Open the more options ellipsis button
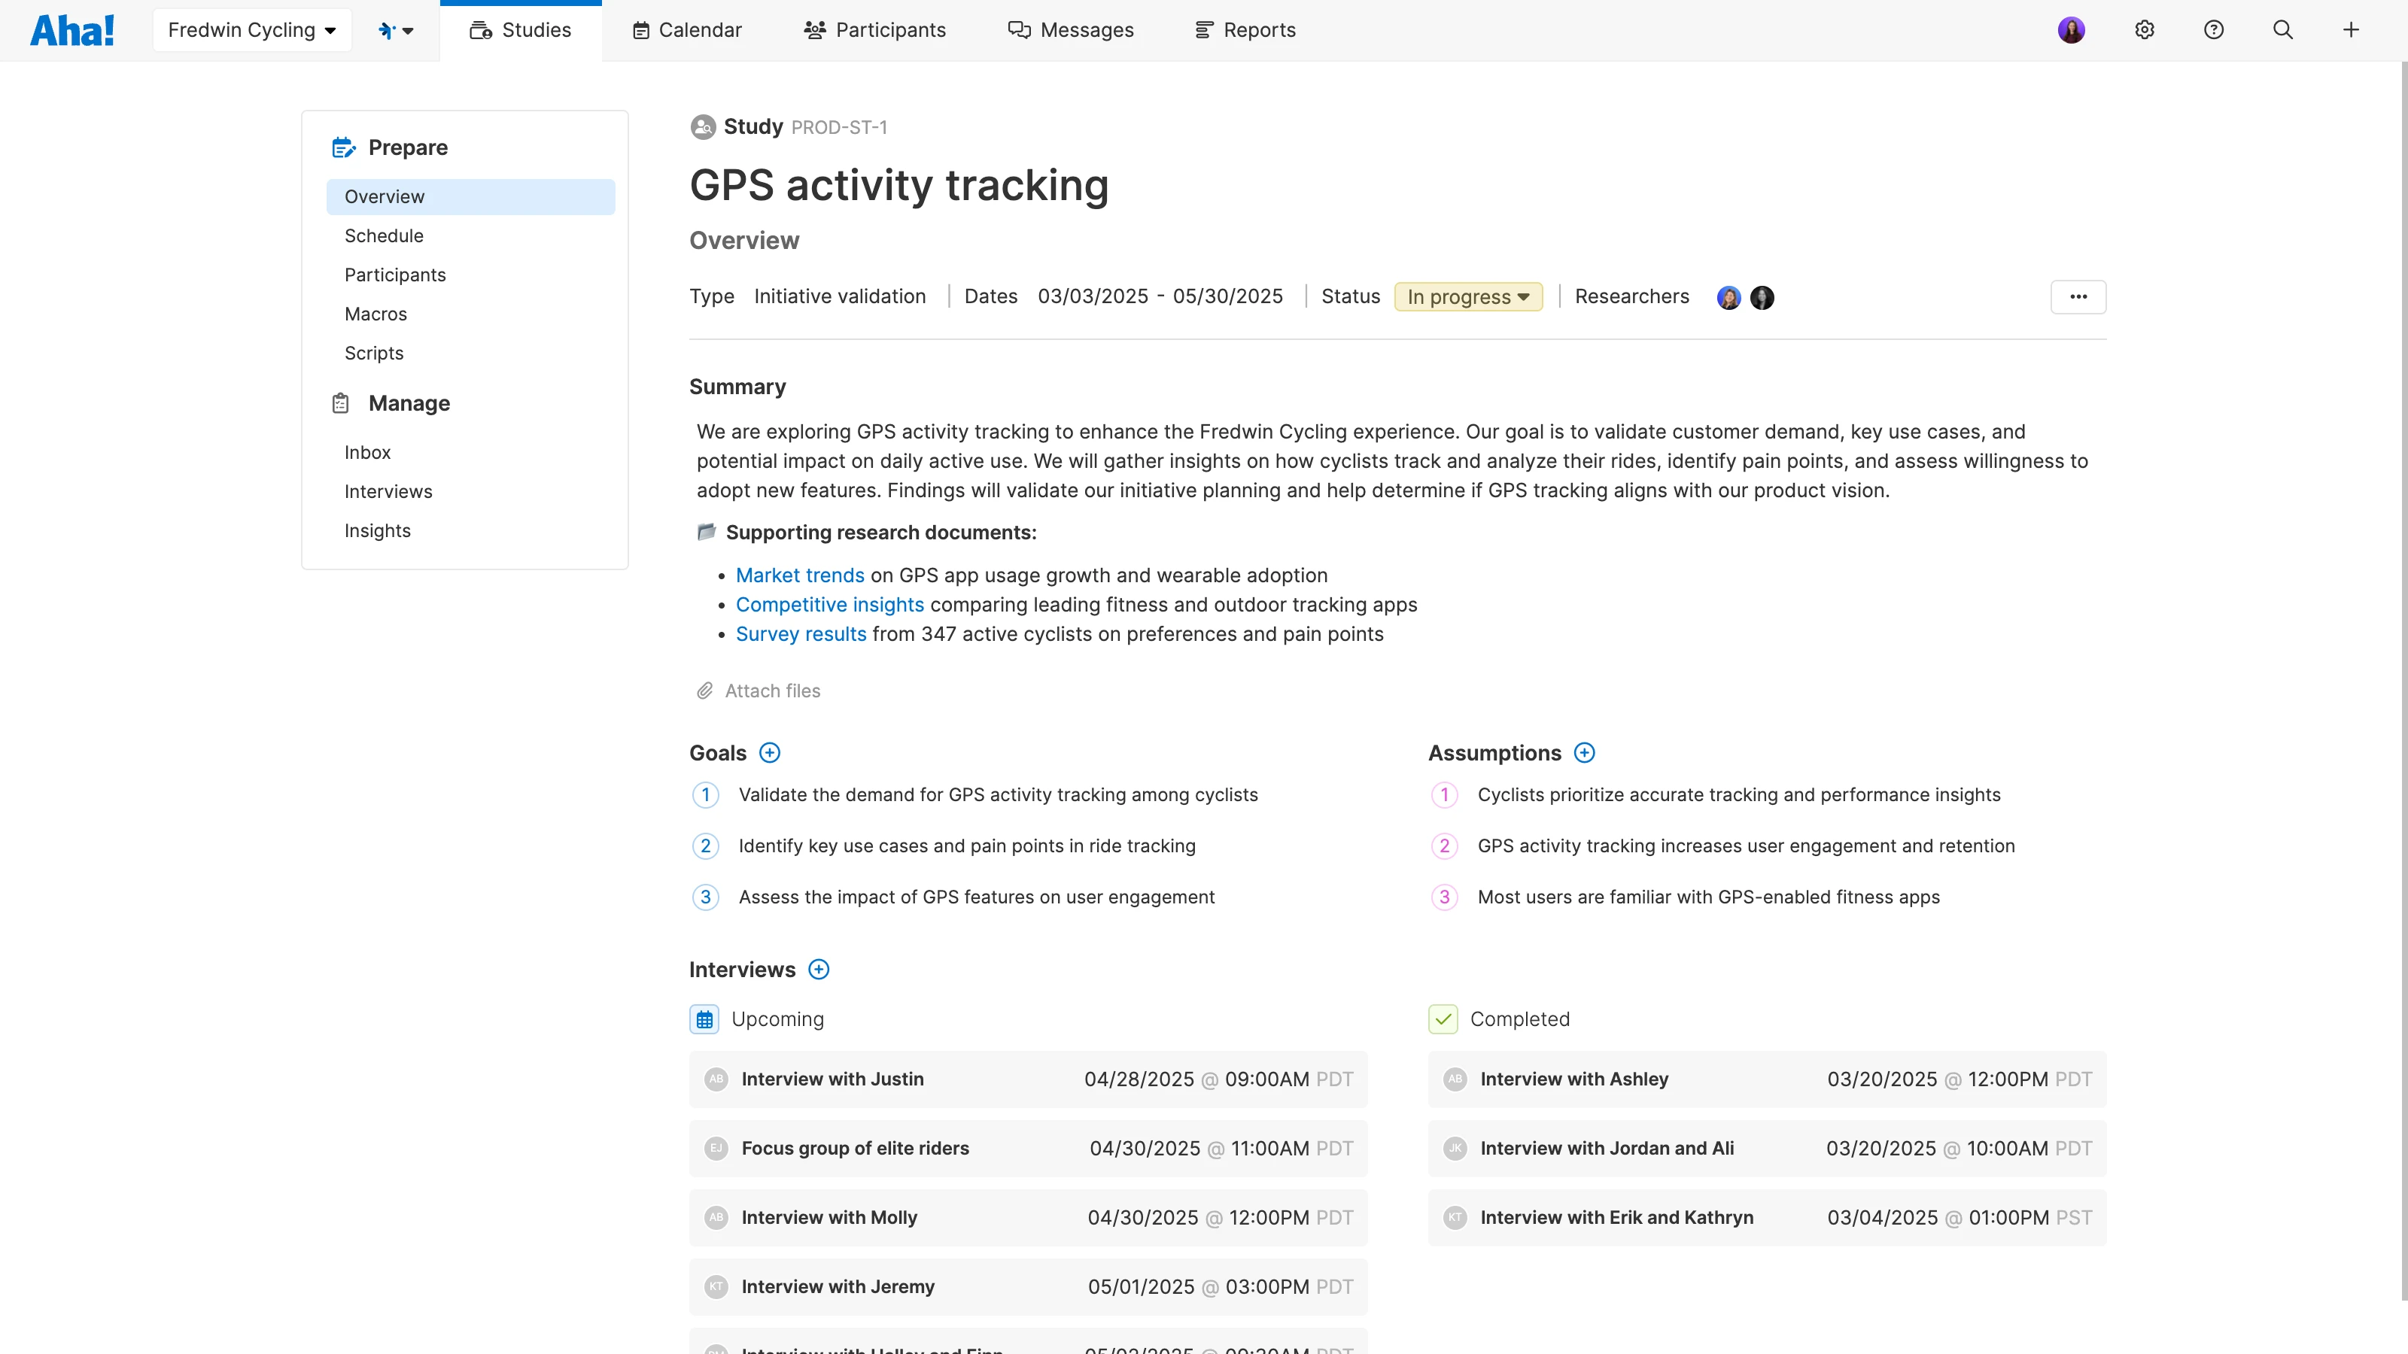The image size is (2408, 1354). [2079, 296]
